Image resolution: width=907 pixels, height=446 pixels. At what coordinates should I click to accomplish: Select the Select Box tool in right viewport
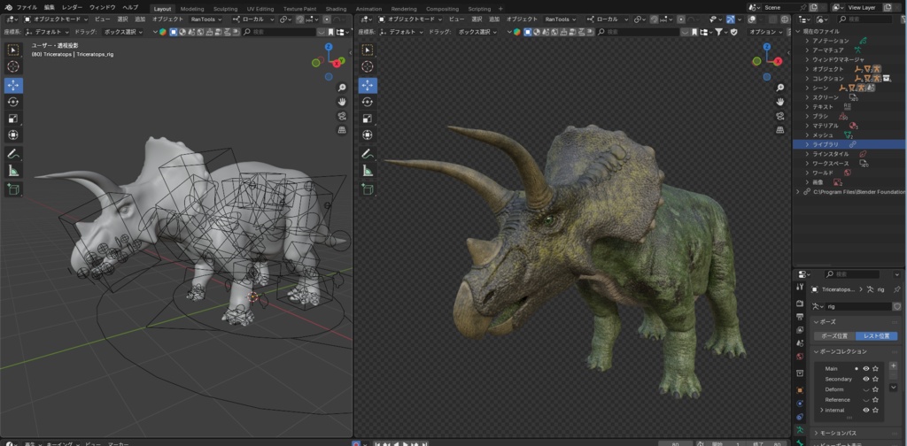(x=368, y=50)
